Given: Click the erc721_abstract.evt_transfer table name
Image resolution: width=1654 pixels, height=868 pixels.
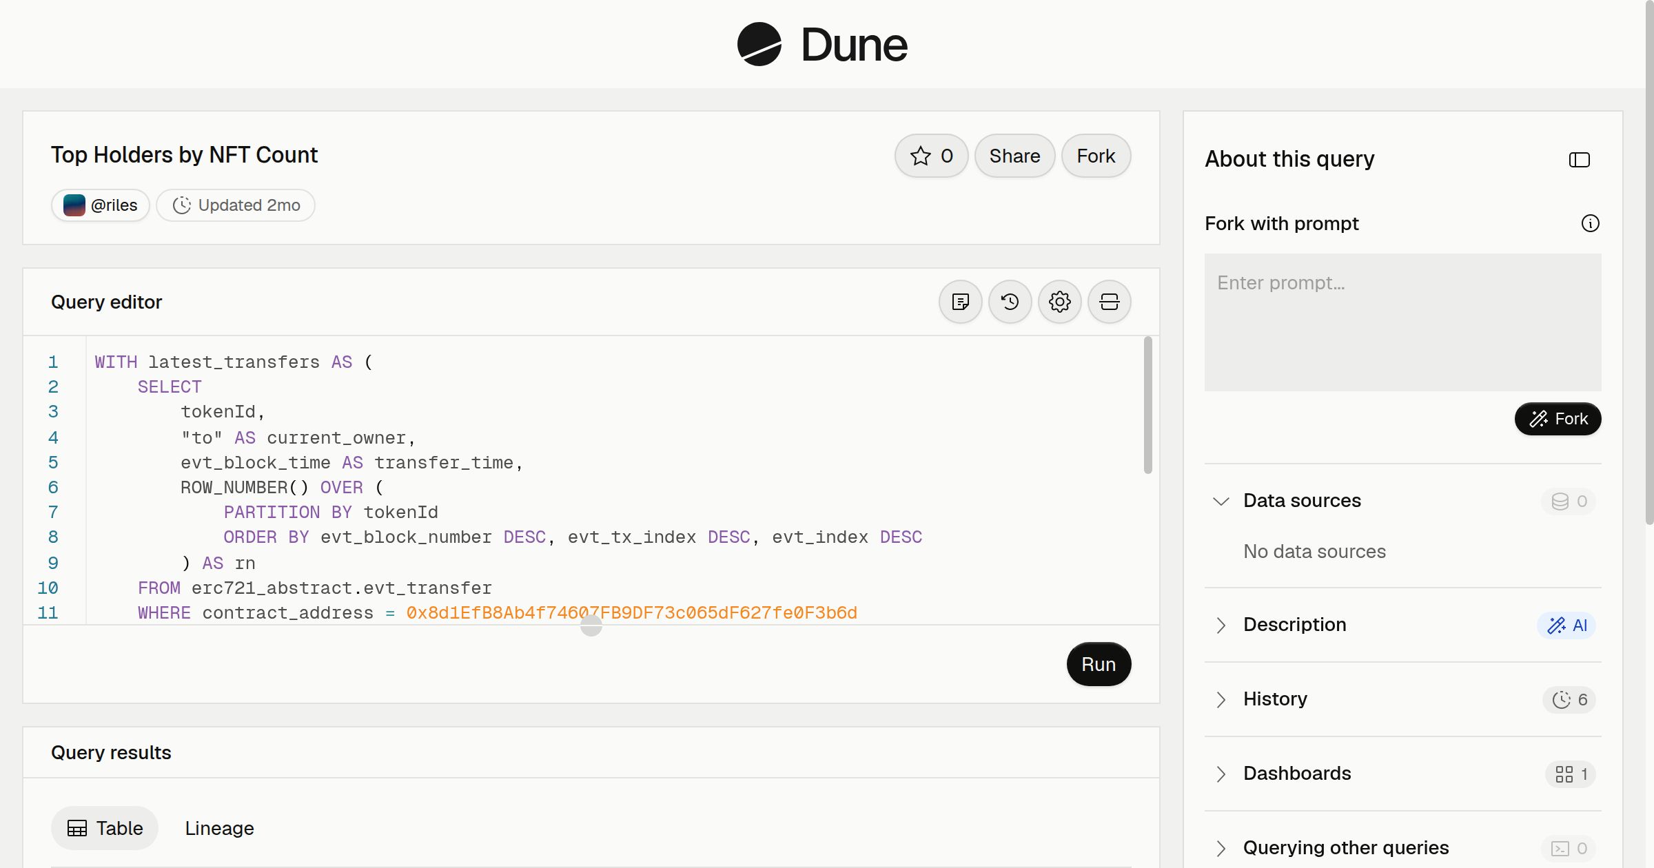Looking at the screenshot, I should point(341,588).
